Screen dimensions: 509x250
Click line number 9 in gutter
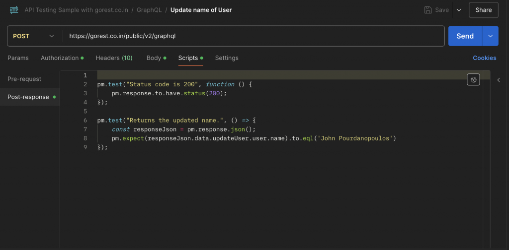[x=85, y=147]
